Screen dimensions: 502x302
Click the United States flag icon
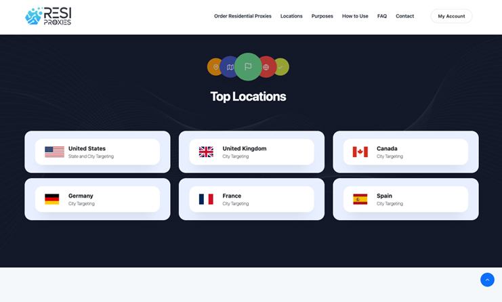click(54, 152)
